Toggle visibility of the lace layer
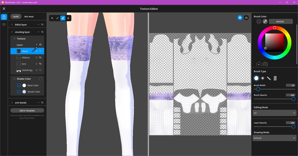 [x=40, y=64]
